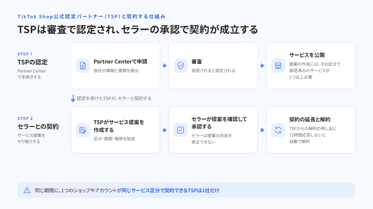The image size is (373, 209).
Task: Click the text '認定を受けたTSPが、セラーと契約する'
Action: pyautogui.click(x=114, y=98)
